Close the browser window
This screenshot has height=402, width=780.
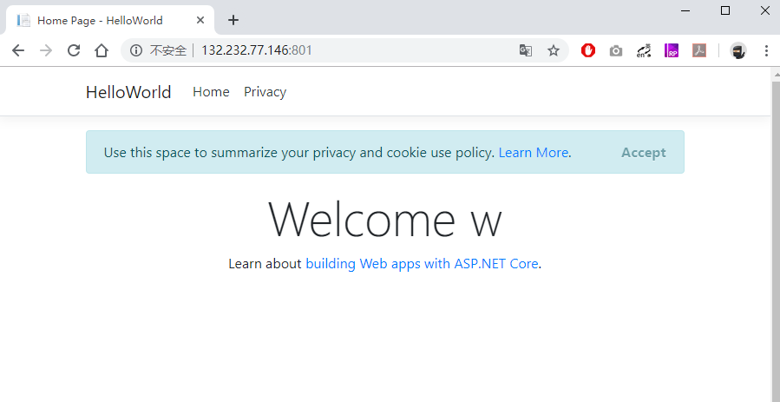(x=765, y=10)
